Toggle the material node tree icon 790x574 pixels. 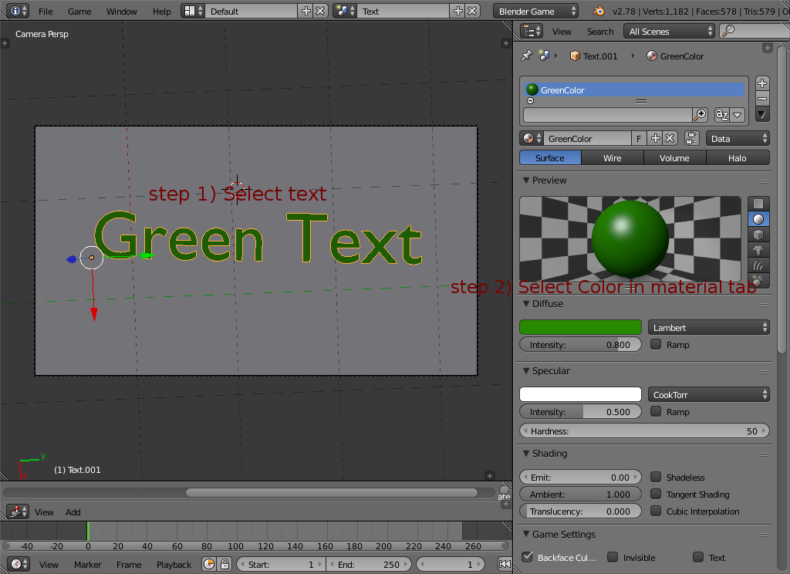(692, 138)
